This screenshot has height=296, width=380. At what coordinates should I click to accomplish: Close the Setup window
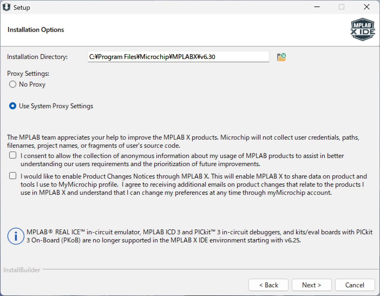pos(367,7)
